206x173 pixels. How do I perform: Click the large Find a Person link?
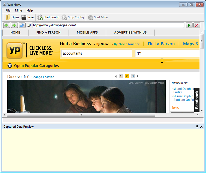coord(161,44)
